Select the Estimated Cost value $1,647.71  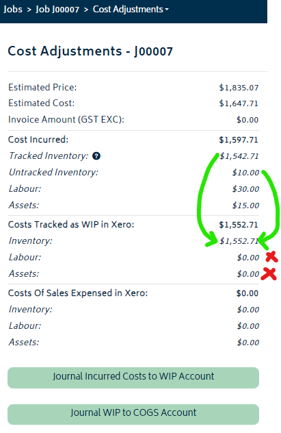(239, 103)
